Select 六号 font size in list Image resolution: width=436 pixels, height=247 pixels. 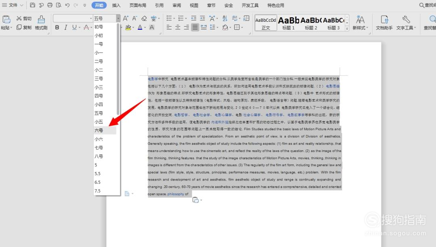(105, 130)
